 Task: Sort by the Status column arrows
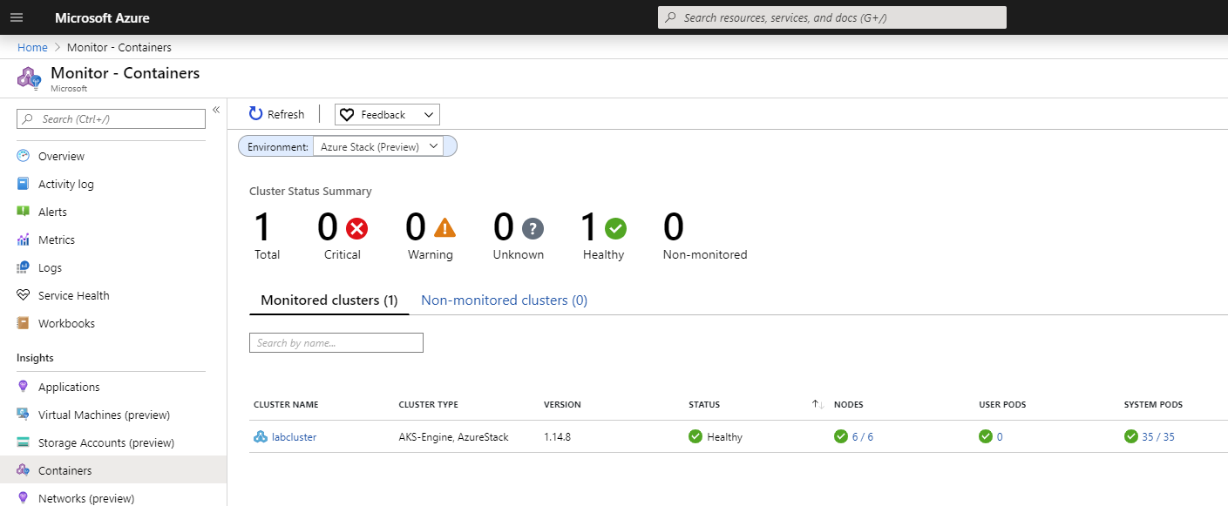(x=817, y=404)
